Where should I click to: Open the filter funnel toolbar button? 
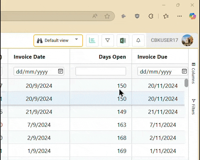tap(108, 41)
